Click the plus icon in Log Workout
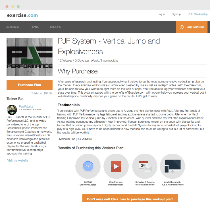The width and height of the screenshot is (210, 202). tap(182, 27)
